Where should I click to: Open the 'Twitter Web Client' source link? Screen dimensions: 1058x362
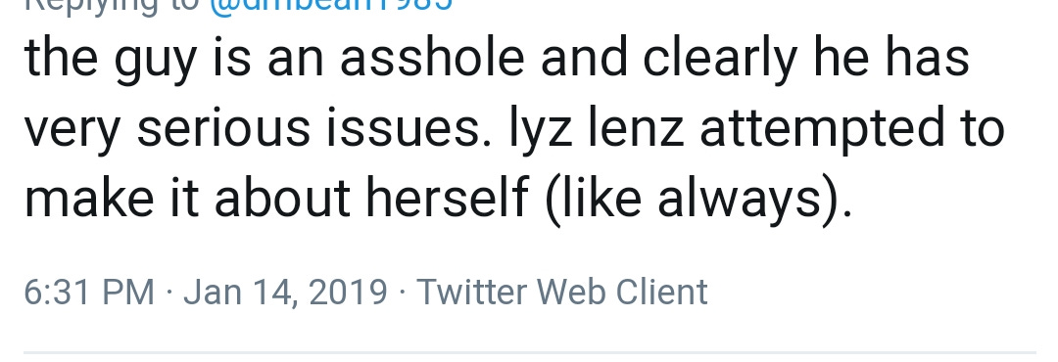[x=562, y=292]
